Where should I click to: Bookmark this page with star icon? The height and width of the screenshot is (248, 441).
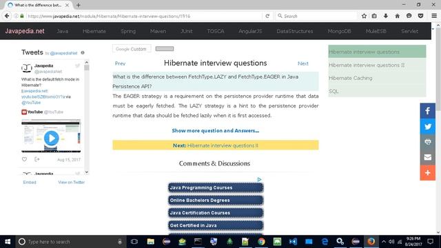364,16
